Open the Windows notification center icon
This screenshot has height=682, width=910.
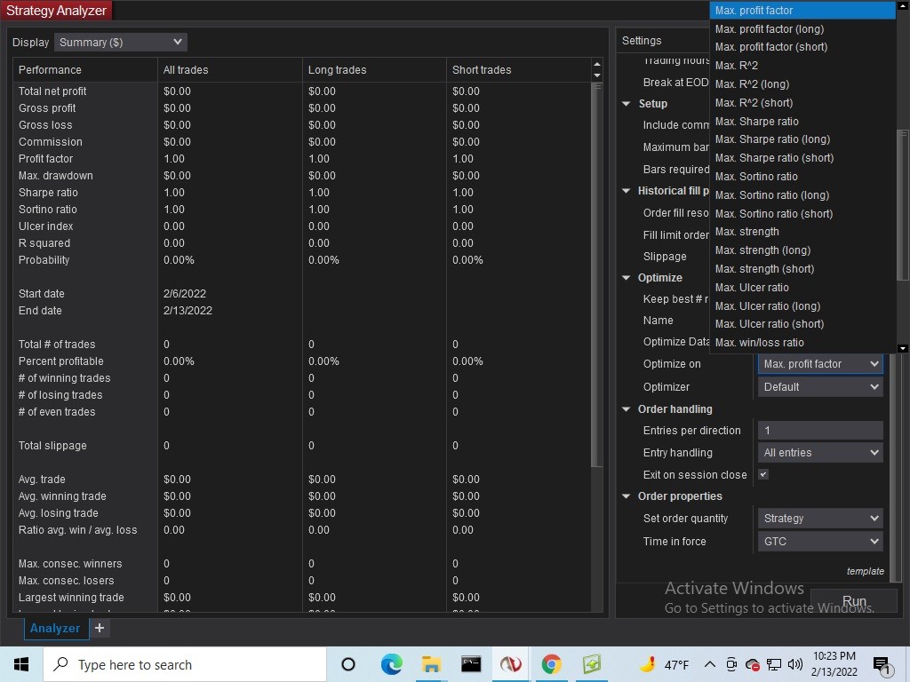click(x=882, y=664)
